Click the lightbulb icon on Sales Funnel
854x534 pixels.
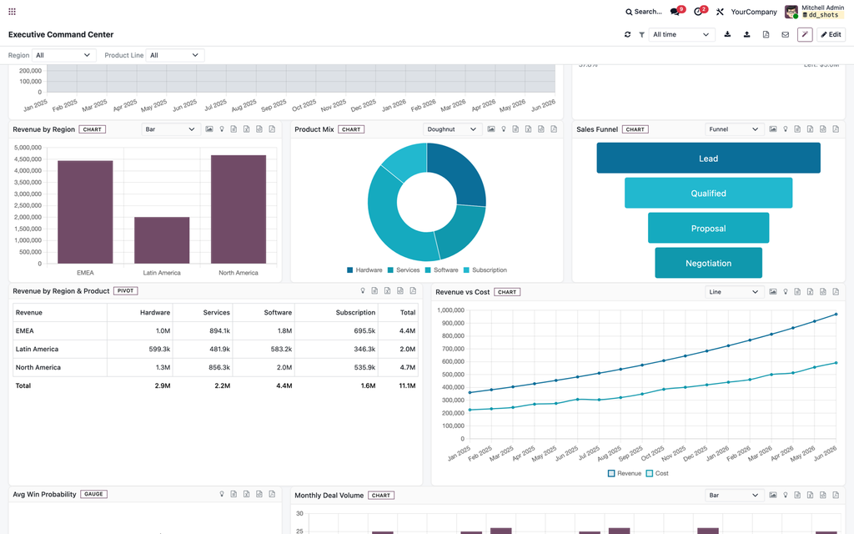point(786,129)
